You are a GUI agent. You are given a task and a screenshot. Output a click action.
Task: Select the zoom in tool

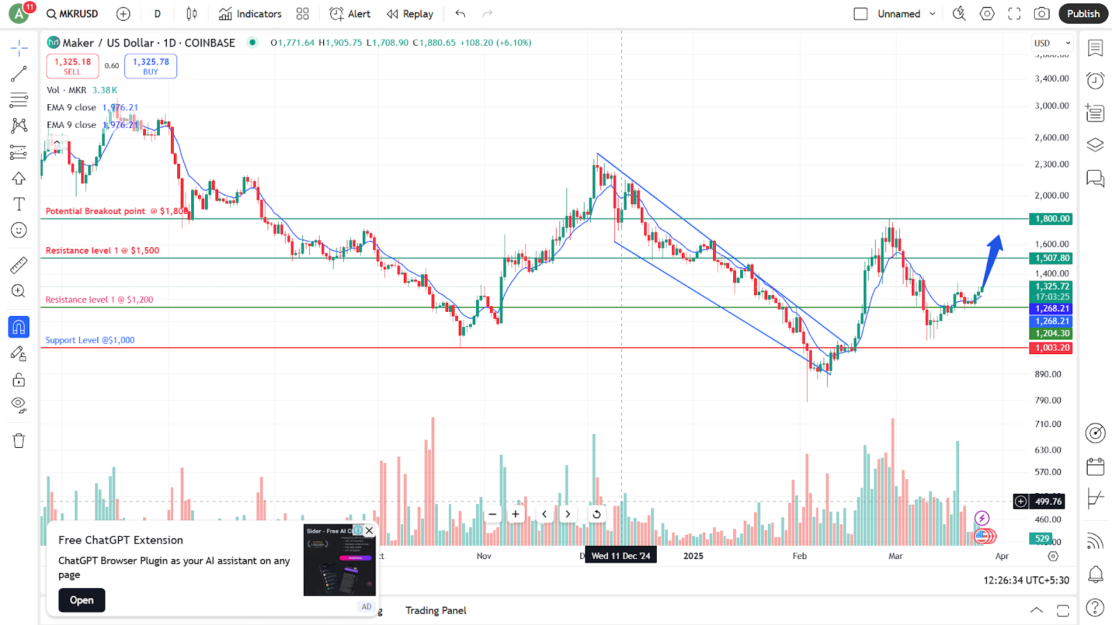(19, 291)
